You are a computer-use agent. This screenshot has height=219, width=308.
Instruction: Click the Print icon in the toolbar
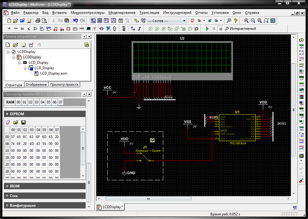pyautogui.click(x=38, y=20)
